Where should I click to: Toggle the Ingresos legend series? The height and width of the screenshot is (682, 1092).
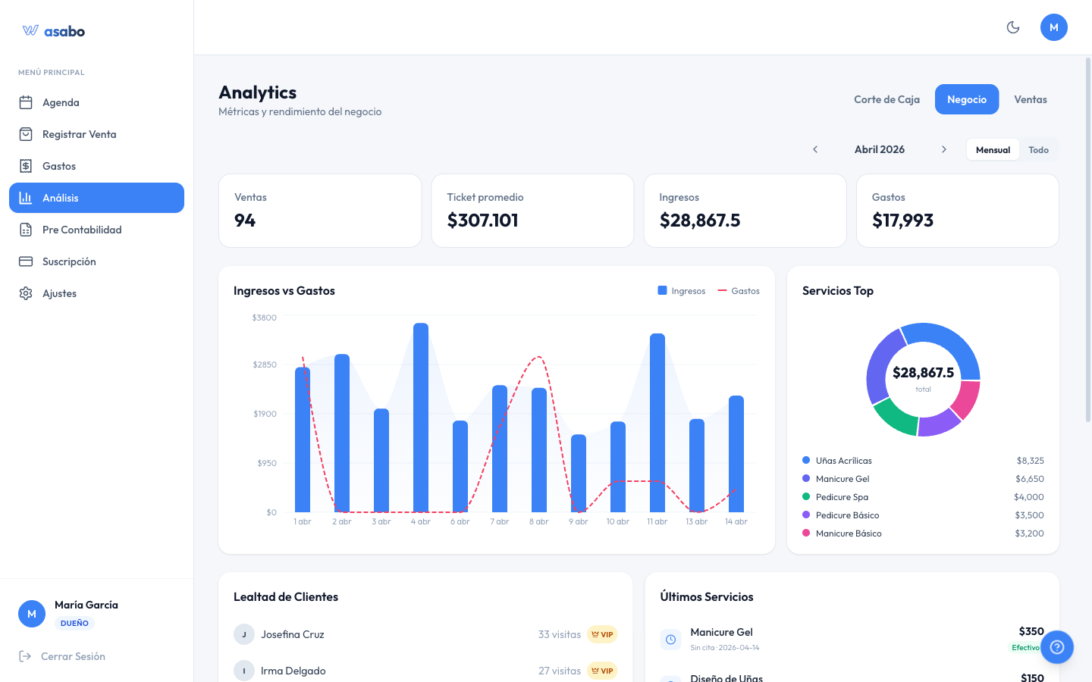tap(682, 291)
